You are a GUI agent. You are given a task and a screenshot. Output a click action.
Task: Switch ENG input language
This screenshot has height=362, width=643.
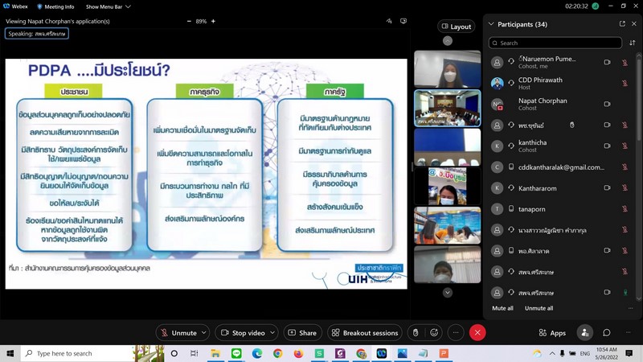(x=585, y=353)
